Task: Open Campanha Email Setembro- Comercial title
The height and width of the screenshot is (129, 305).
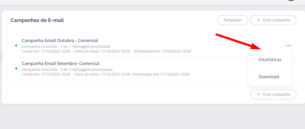Action: coord(61,63)
